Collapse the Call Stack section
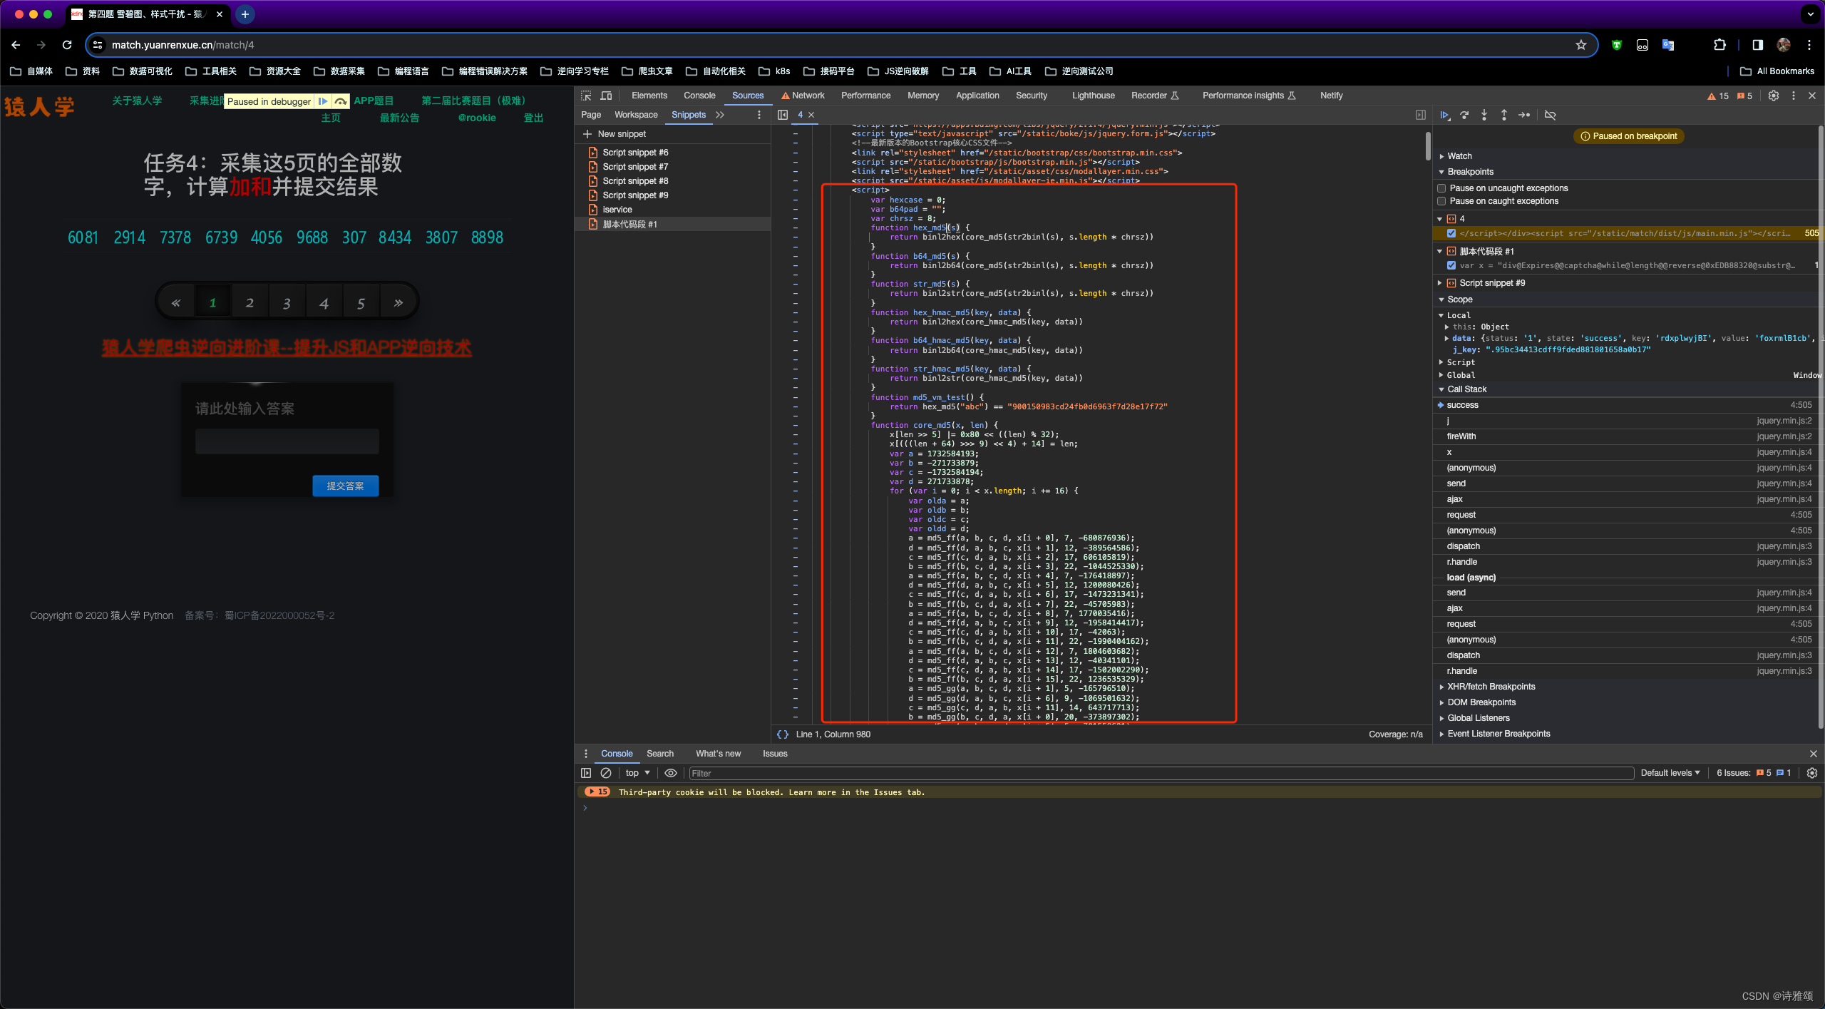 [1466, 389]
